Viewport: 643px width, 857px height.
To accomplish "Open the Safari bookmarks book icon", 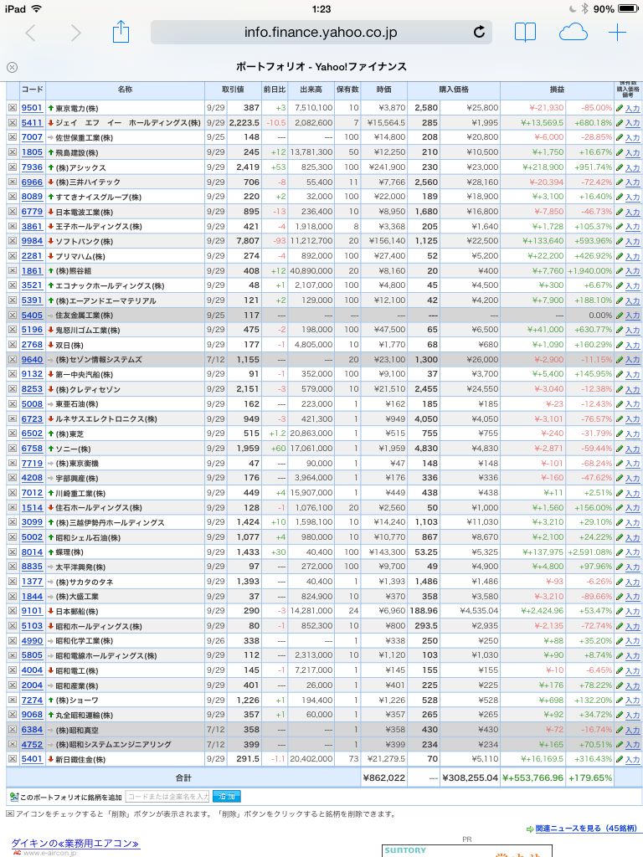I will 525,33.
